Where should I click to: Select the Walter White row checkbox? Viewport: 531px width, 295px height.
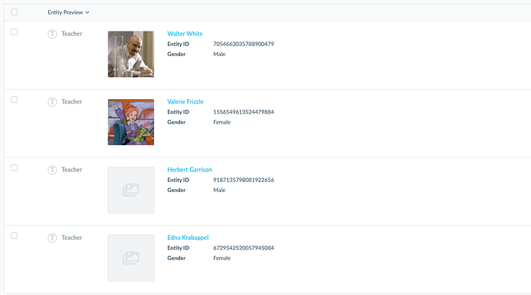[x=14, y=31]
